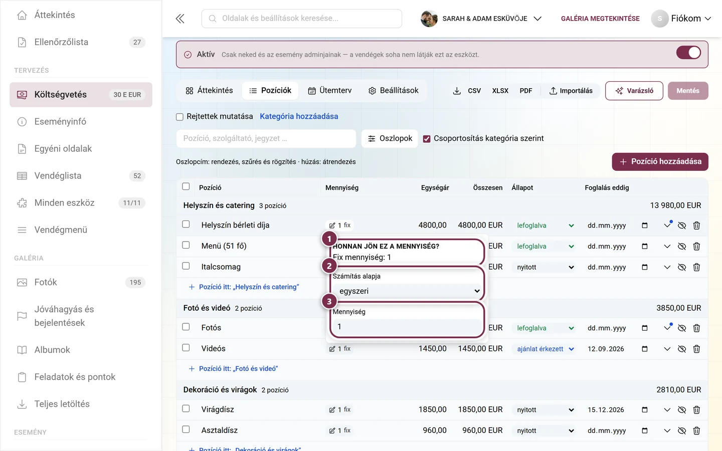The image size is (722, 451).
Task: Turn off the Aktív tool switch
Action: 688,53
